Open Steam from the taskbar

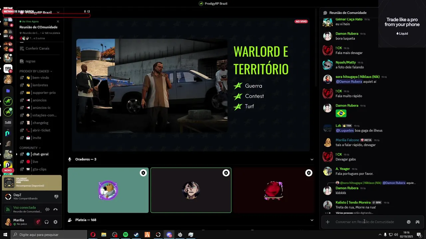click(136, 235)
